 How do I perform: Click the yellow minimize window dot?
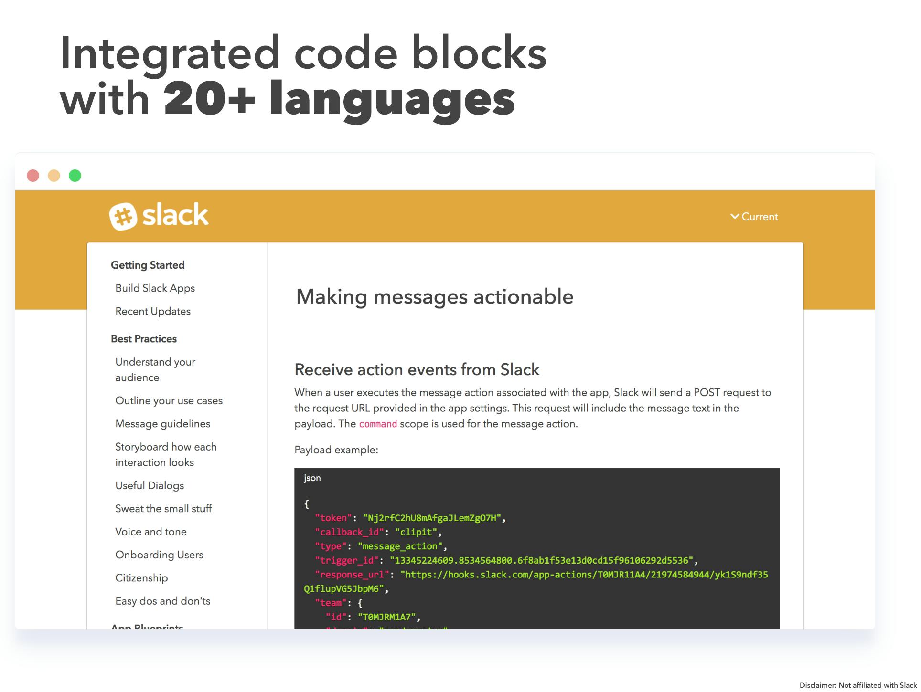54,176
